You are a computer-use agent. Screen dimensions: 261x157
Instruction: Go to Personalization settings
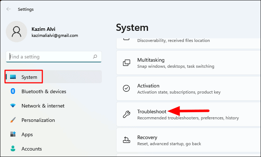[54, 120]
